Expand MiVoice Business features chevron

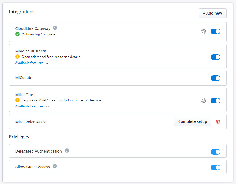[47, 63]
